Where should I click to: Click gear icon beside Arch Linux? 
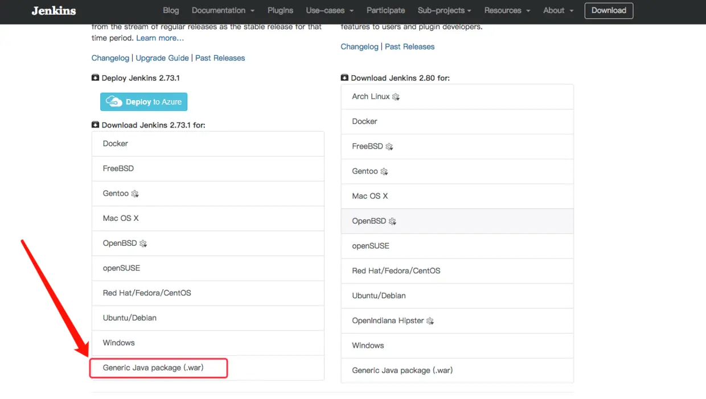[x=396, y=97]
